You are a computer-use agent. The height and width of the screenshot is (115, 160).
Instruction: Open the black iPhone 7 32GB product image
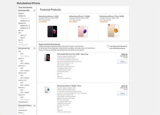coord(52,32)
